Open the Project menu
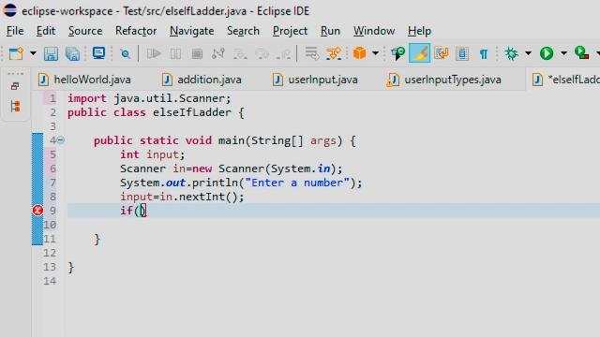The width and height of the screenshot is (600, 337). click(290, 31)
